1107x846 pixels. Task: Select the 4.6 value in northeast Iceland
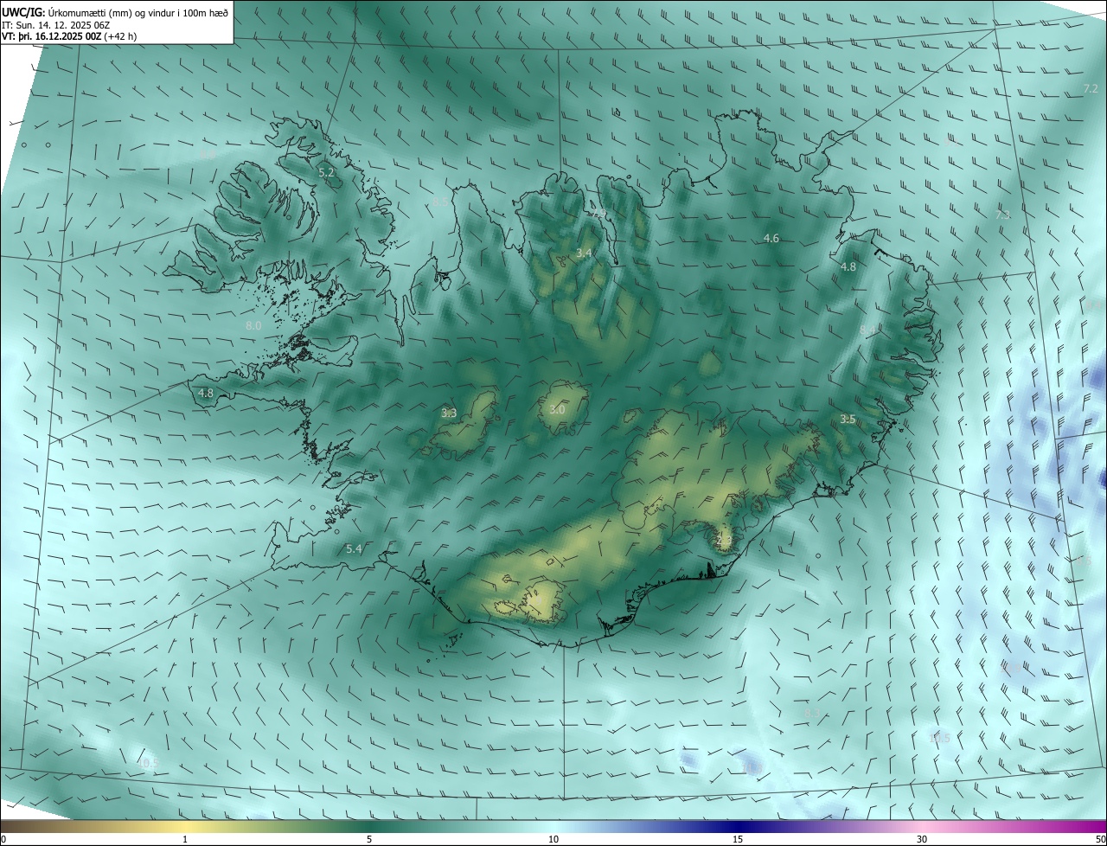click(771, 238)
